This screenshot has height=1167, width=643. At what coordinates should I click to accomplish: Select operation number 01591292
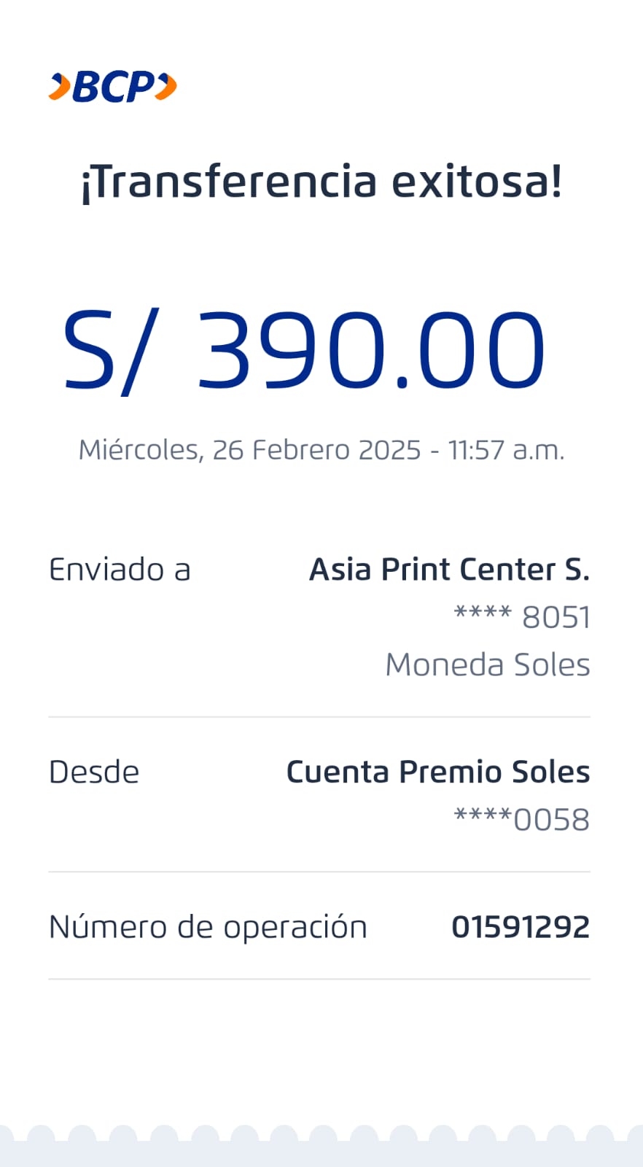click(521, 927)
